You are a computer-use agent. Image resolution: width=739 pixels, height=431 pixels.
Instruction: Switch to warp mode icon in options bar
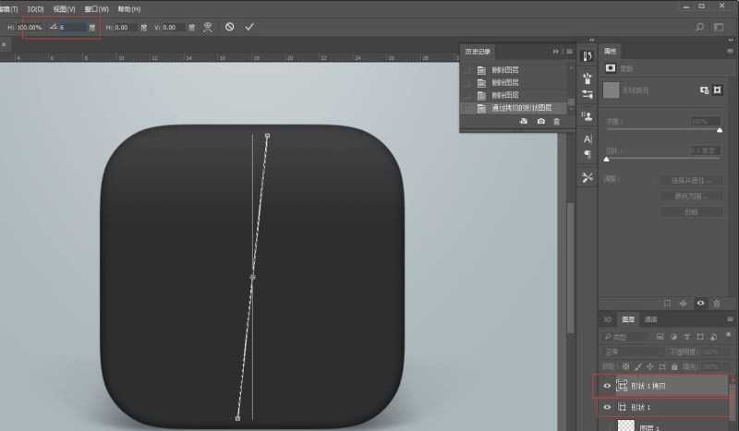coord(209,28)
